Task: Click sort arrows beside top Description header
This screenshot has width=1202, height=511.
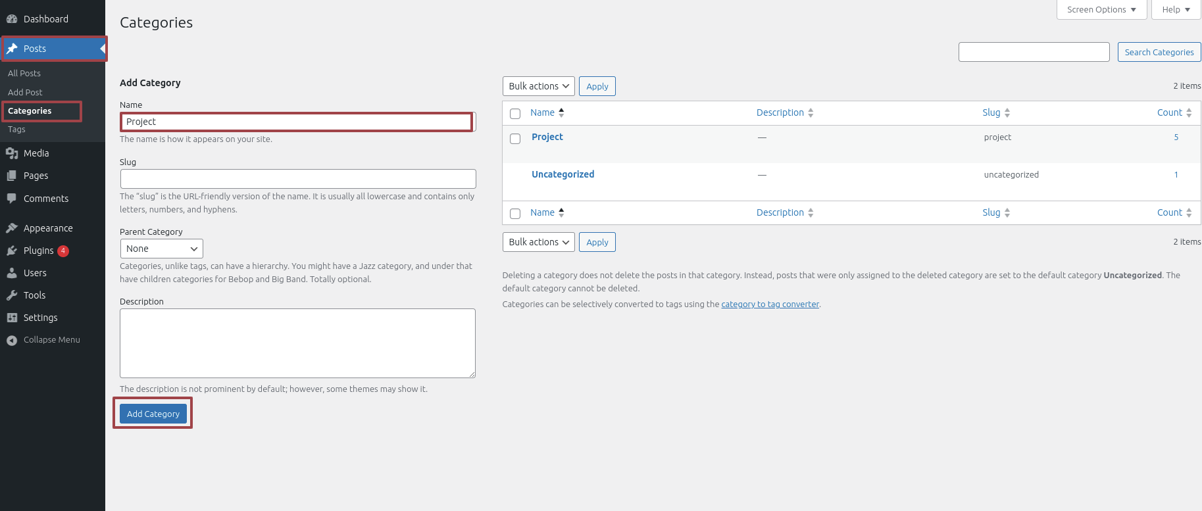Action: [x=811, y=112]
